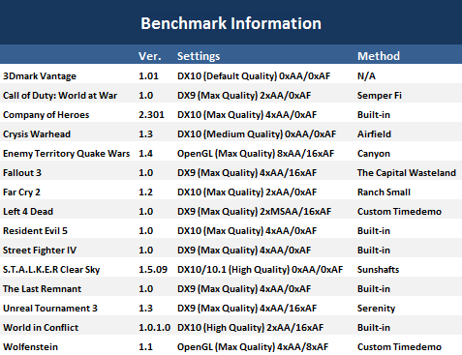The width and height of the screenshot is (462, 355).
Task: Click version '1.5.09' for S.T.A.L.K.E.R
Action: (153, 270)
